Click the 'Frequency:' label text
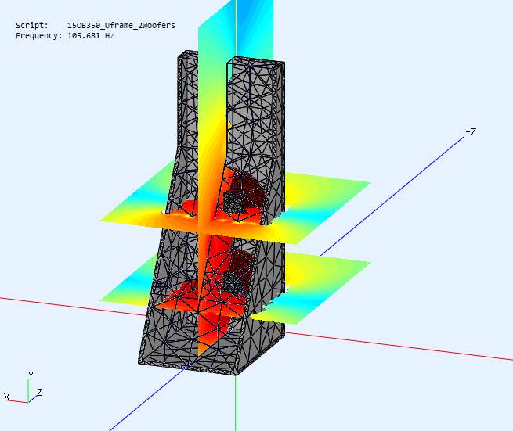 (38, 36)
